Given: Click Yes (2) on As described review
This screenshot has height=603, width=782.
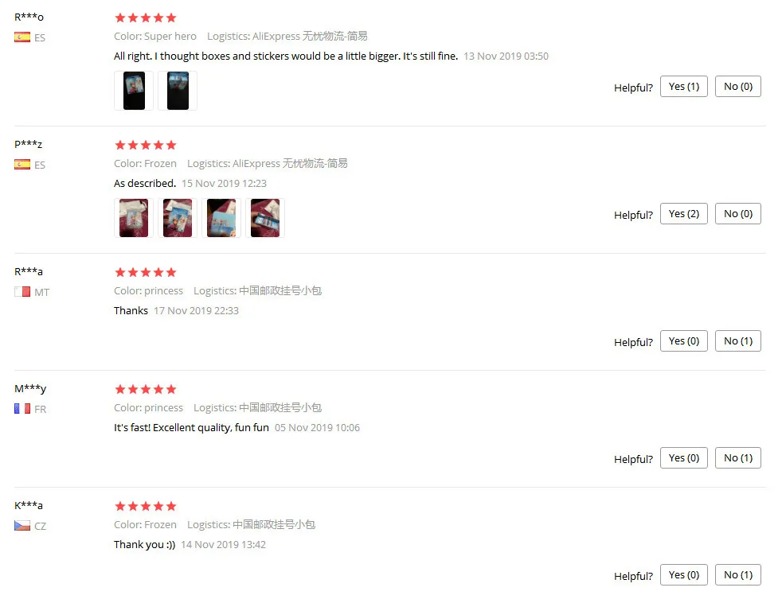Looking at the screenshot, I should coord(684,214).
